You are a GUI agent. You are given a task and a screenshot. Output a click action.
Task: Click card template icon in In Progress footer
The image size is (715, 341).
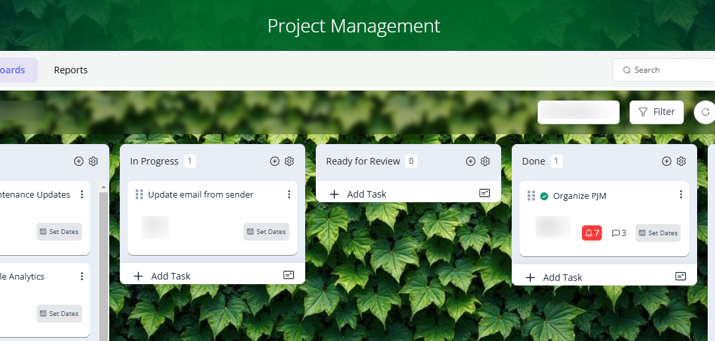[x=289, y=275]
